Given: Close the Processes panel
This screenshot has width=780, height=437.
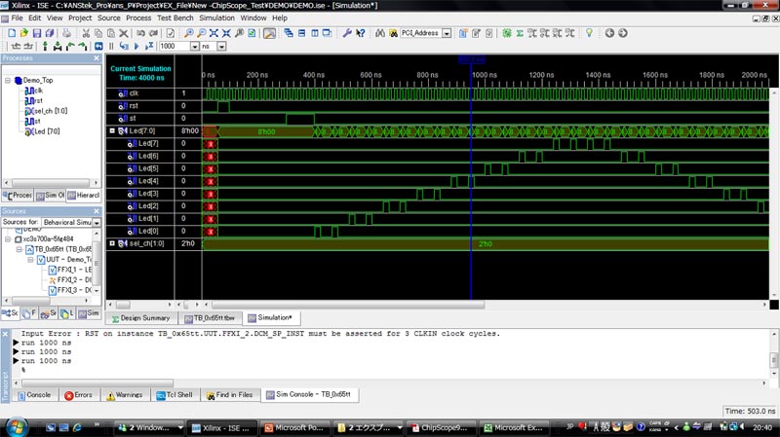Looking at the screenshot, I should click(x=97, y=58).
